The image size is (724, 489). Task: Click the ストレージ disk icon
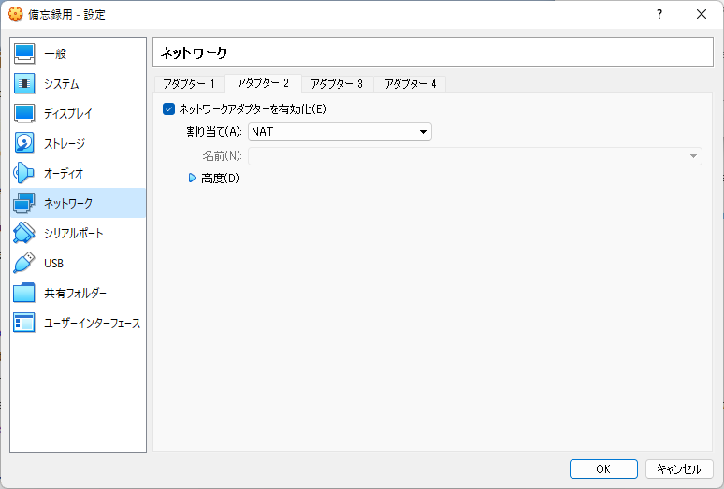tap(24, 143)
